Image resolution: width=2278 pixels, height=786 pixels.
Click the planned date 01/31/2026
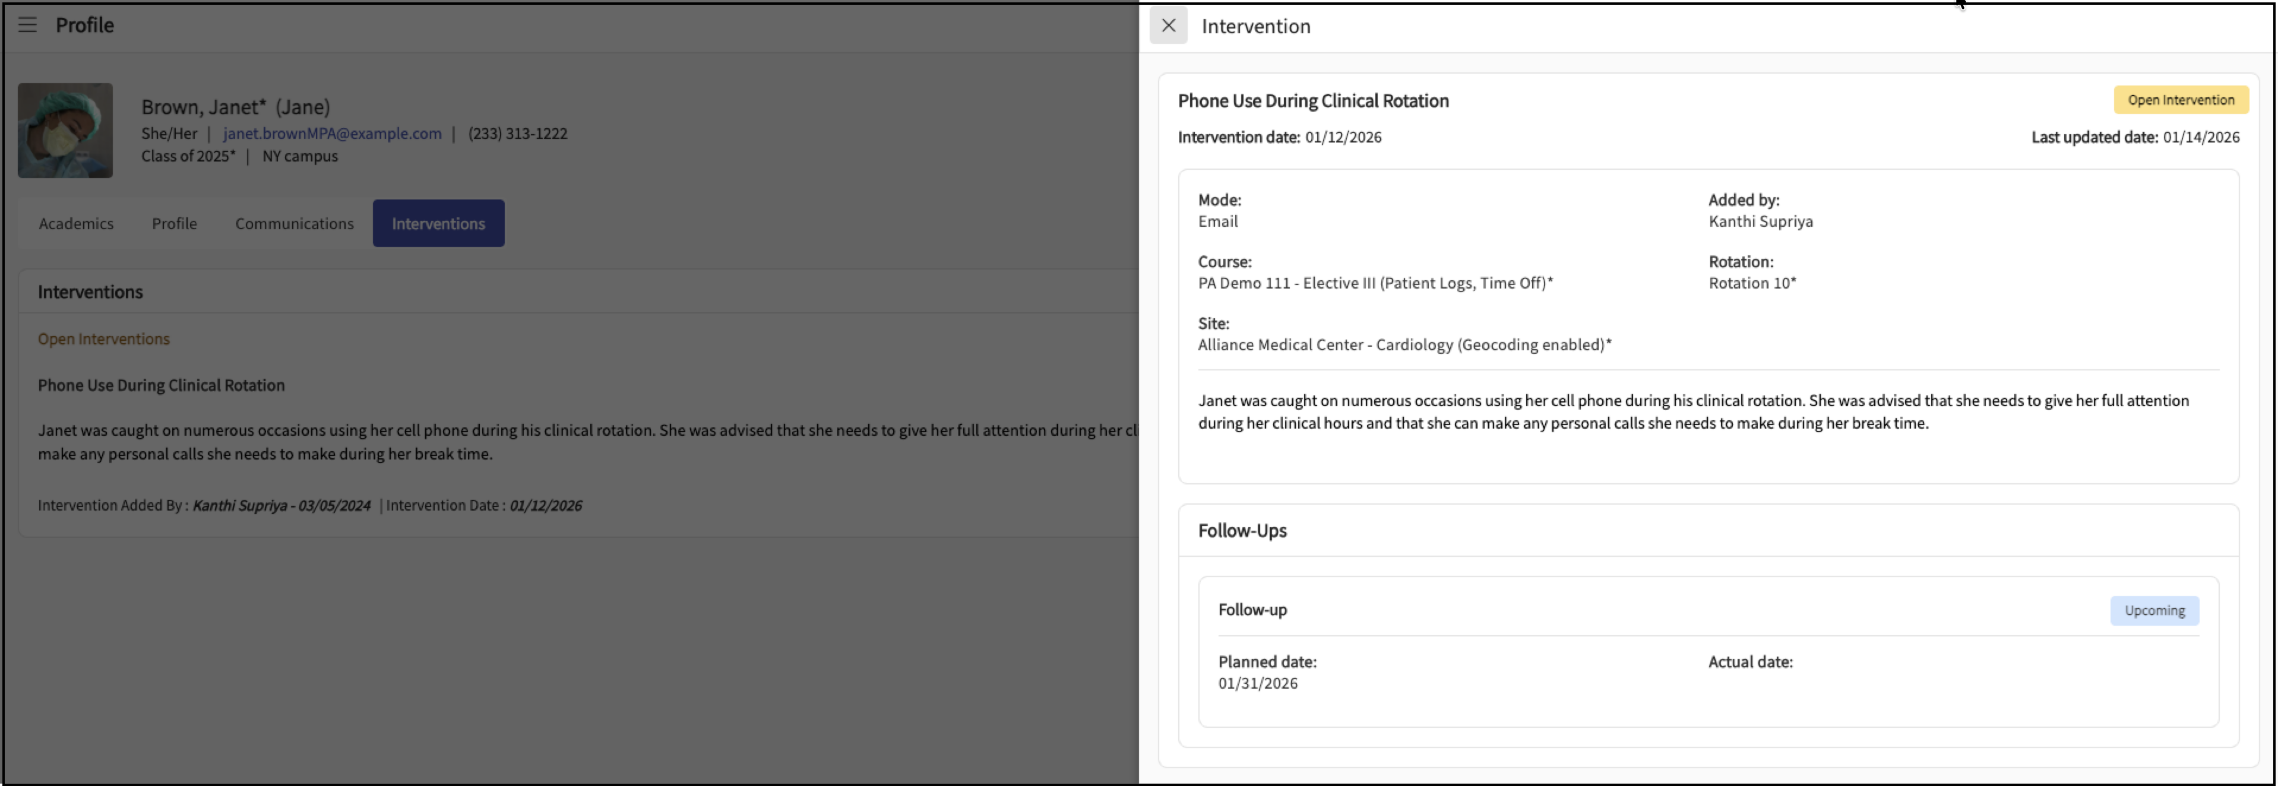click(1258, 683)
